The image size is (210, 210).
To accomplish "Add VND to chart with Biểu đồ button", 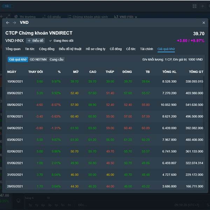I will (x=35, y=41).
